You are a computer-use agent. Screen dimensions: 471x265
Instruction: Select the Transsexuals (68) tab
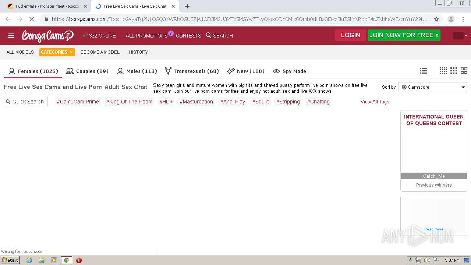(x=192, y=71)
